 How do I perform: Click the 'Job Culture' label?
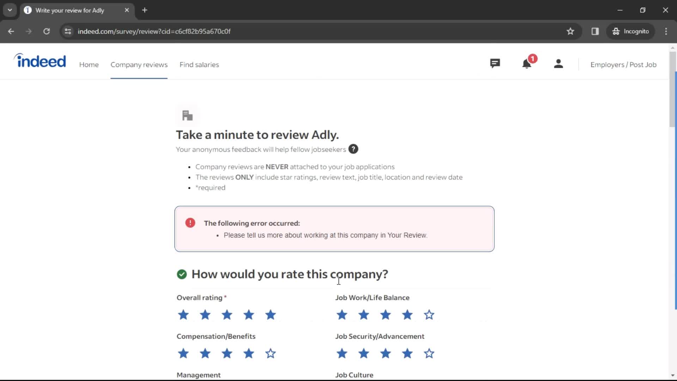[x=354, y=375]
